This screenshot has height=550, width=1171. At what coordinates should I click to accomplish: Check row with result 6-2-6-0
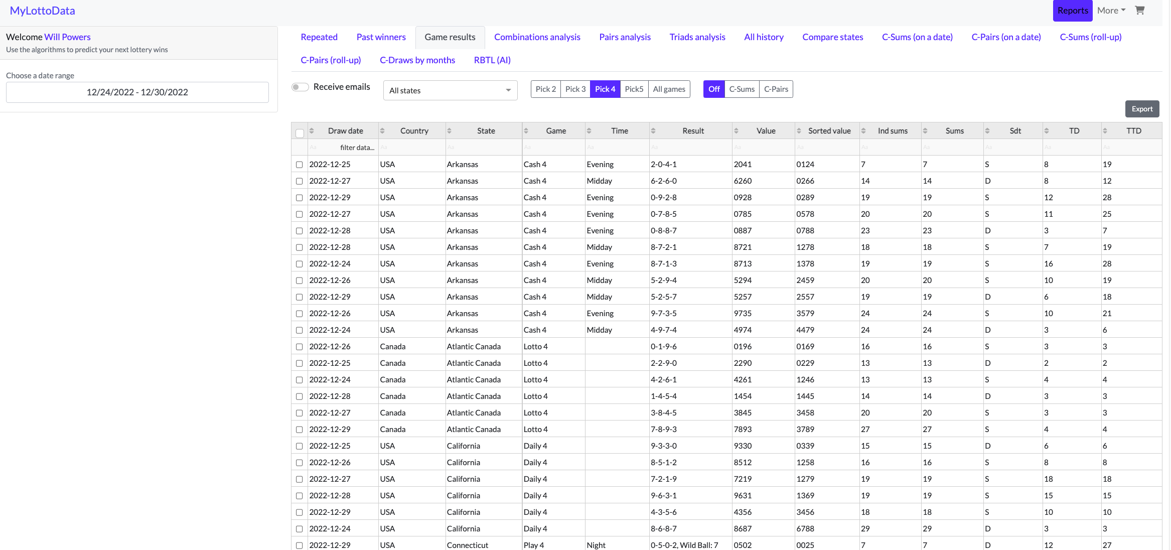click(300, 181)
